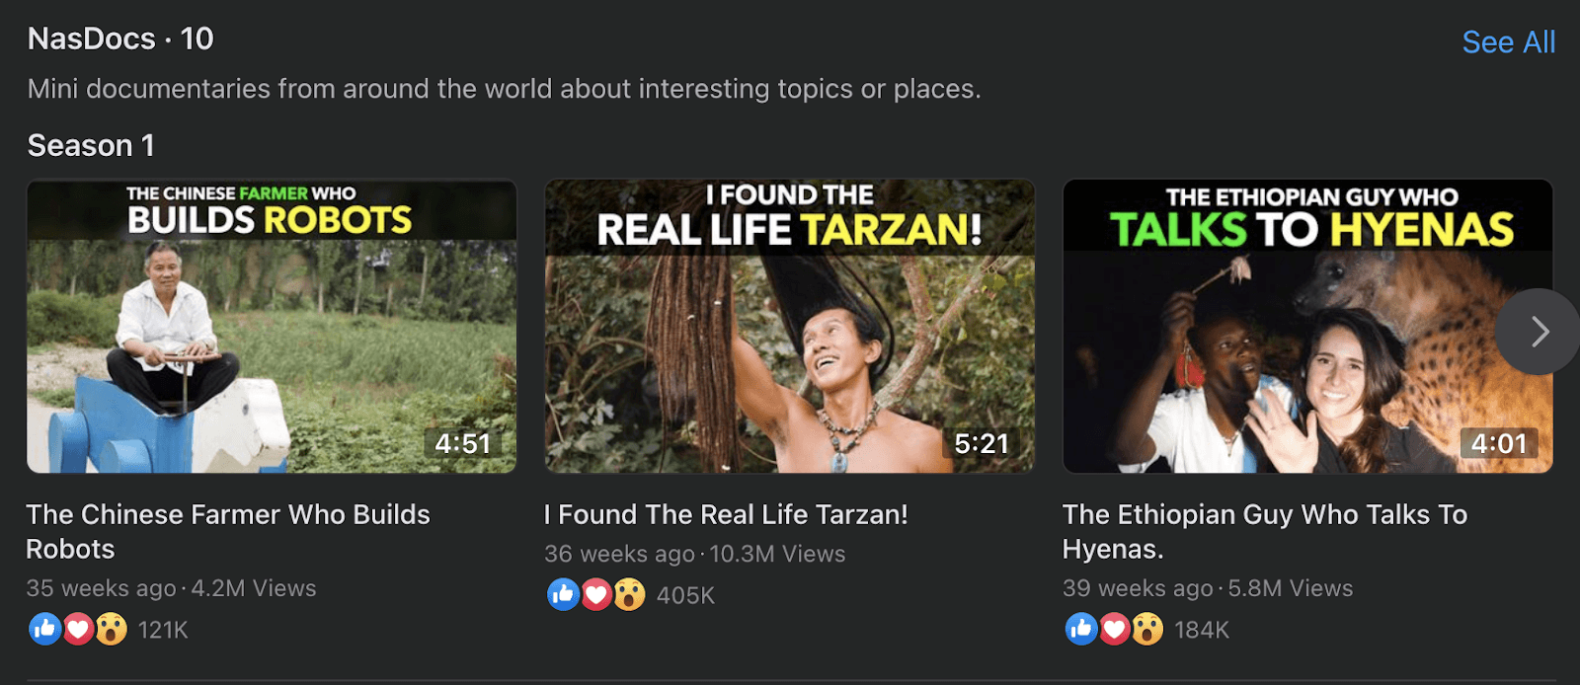
Task: Open the NasDocs series title
Action: 92,38
